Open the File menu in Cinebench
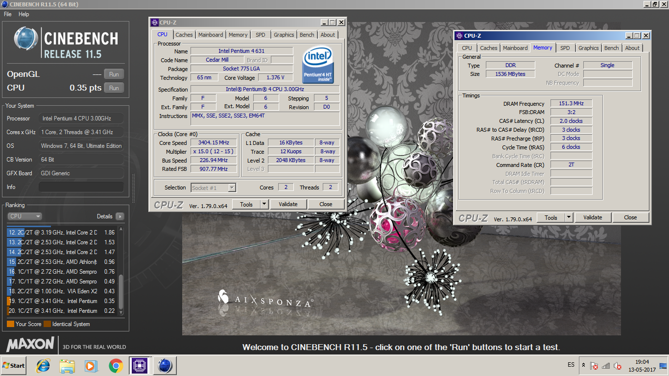Viewport: 669px width, 376px height. (8, 14)
